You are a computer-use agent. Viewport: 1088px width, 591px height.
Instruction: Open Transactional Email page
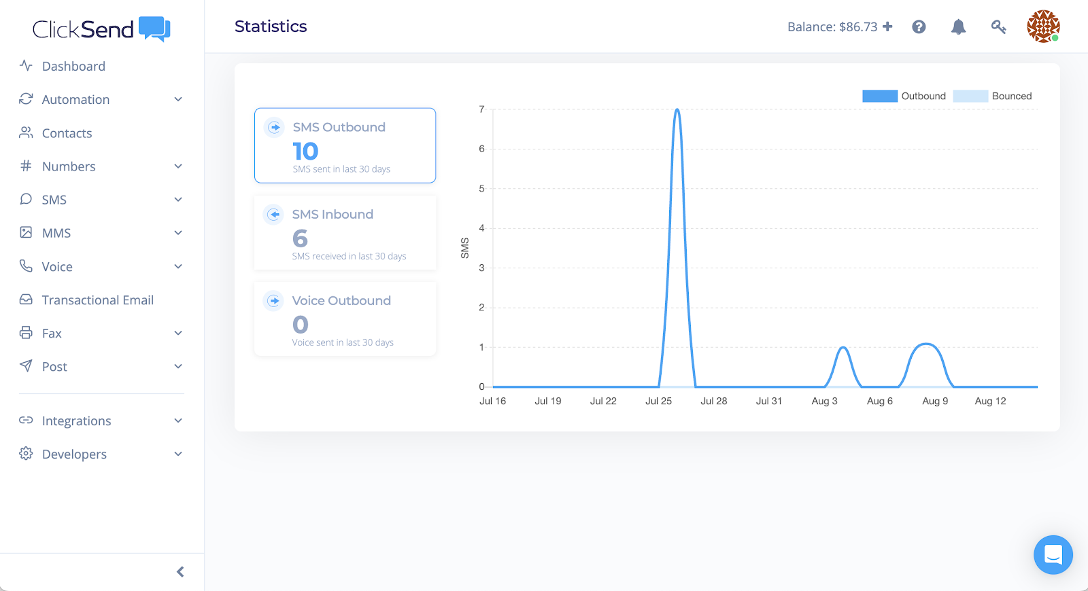pyautogui.click(x=97, y=300)
